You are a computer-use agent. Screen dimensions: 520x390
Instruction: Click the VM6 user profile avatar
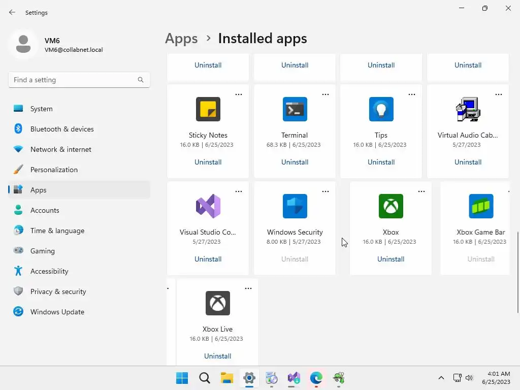pos(23,44)
